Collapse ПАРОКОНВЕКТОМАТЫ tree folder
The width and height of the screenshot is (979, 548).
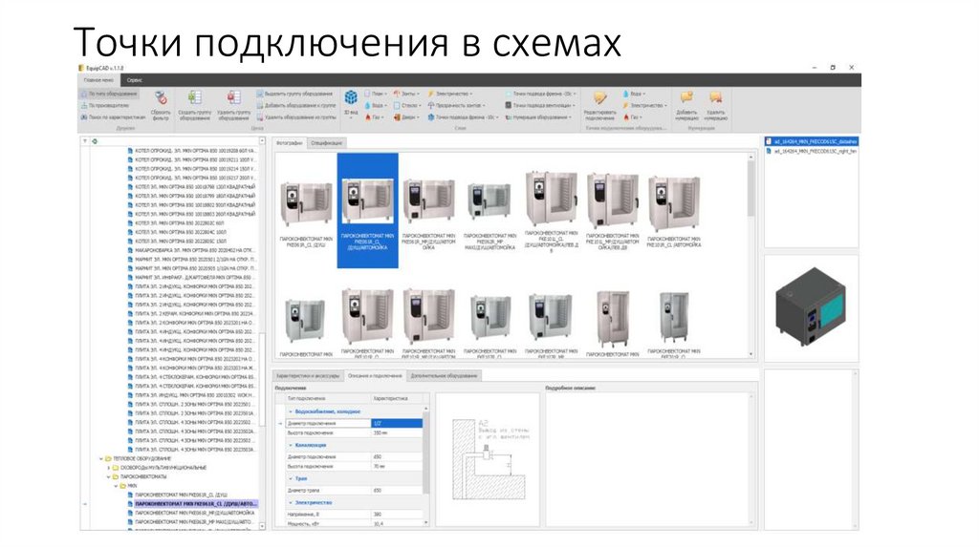pos(109,477)
